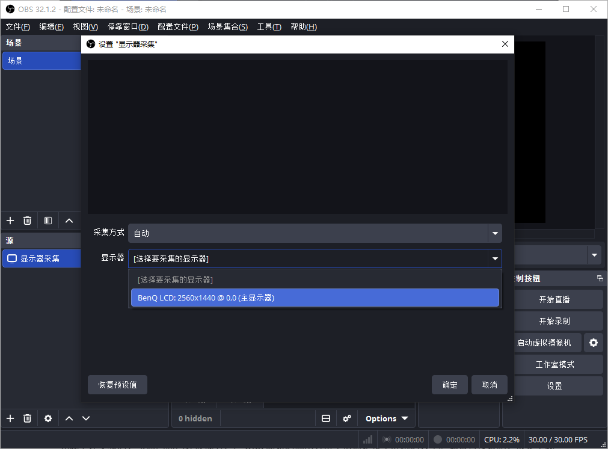Move source up in Sources panel

click(x=69, y=418)
